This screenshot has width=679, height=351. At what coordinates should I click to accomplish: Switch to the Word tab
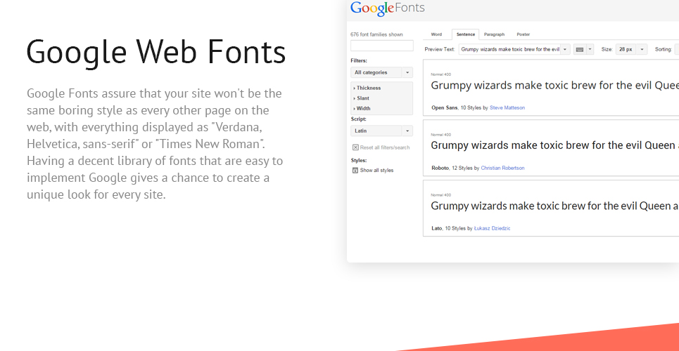click(x=436, y=34)
